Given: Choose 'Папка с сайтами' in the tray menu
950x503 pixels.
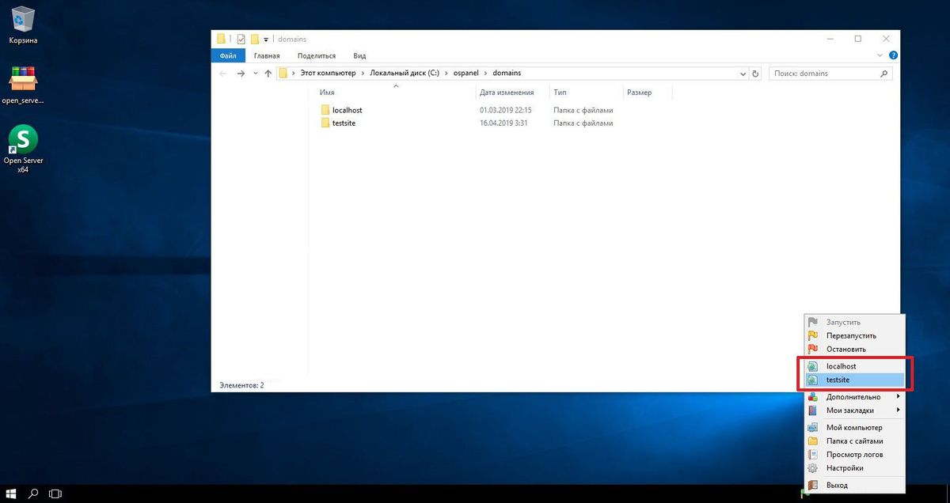Looking at the screenshot, I should (x=854, y=441).
